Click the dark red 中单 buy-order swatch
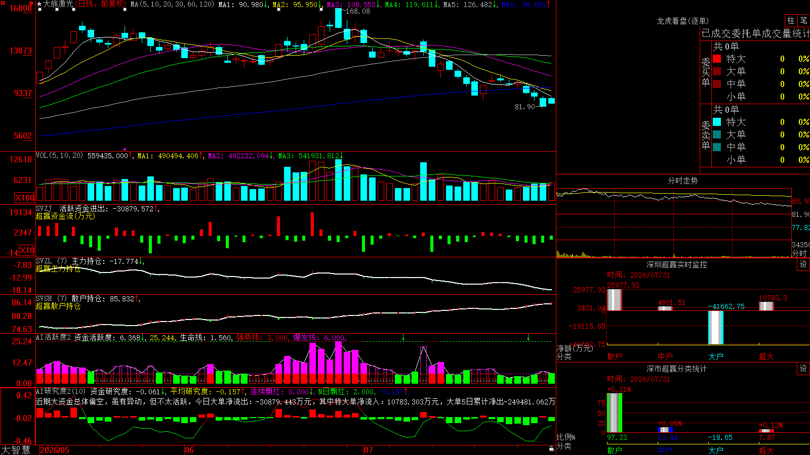The width and height of the screenshot is (810, 455). pos(717,84)
